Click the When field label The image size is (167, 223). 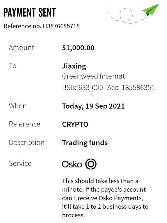(x=18, y=106)
